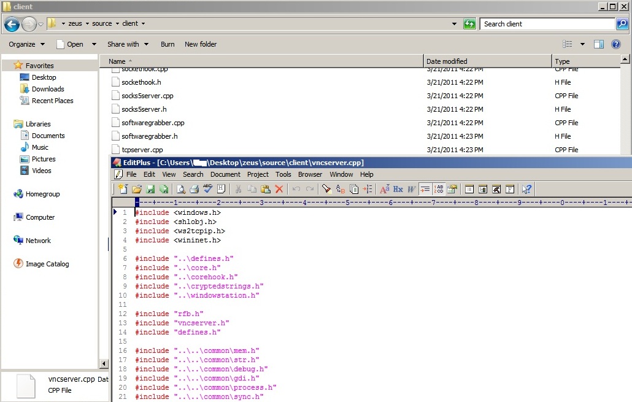Open the Organize dropdown menu
This screenshot has height=402, width=632.
26,44
